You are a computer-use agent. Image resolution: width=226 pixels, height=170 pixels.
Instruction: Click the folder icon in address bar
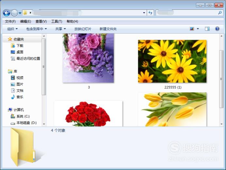tap(25, 13)
